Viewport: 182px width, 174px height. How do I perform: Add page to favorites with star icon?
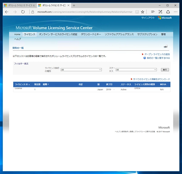click(143, 12)
